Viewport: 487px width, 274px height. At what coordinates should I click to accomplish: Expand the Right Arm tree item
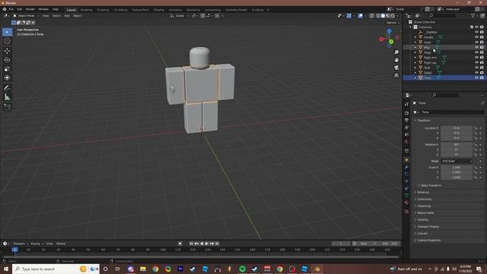click(x=415, y=58)
